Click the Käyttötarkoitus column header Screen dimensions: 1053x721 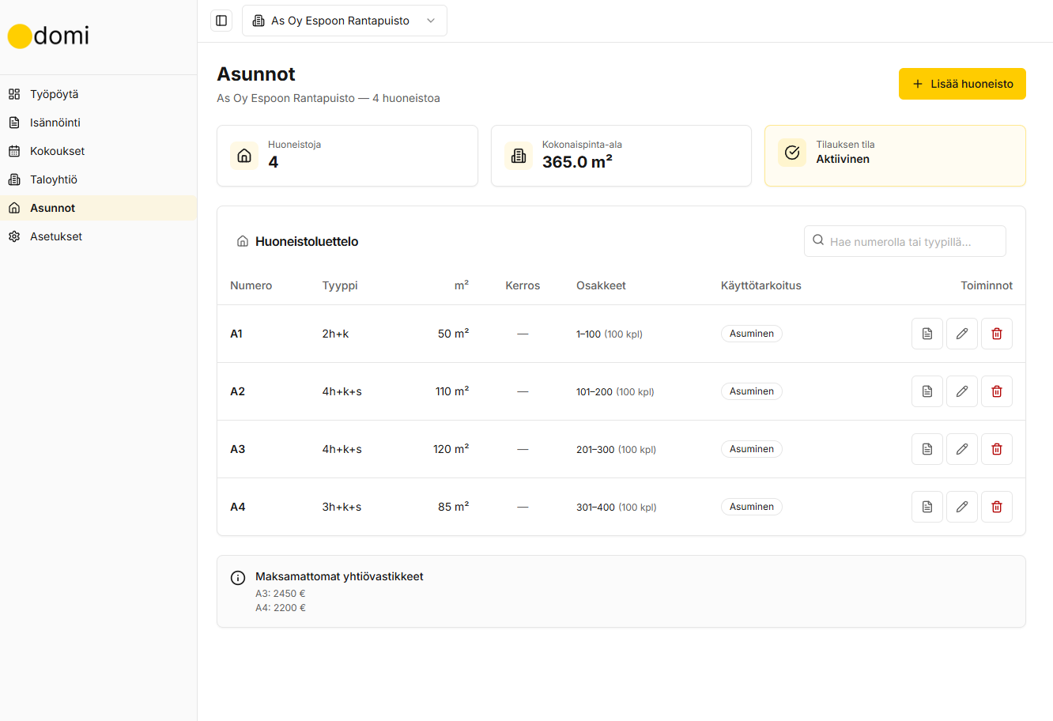click(x=761, y=285)
